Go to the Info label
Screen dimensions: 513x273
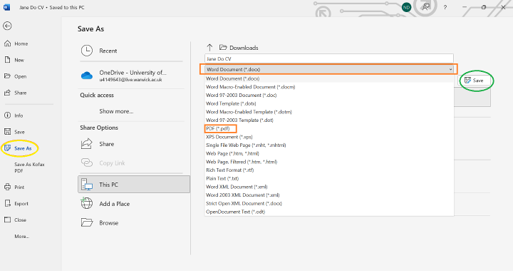pos(19,115)
